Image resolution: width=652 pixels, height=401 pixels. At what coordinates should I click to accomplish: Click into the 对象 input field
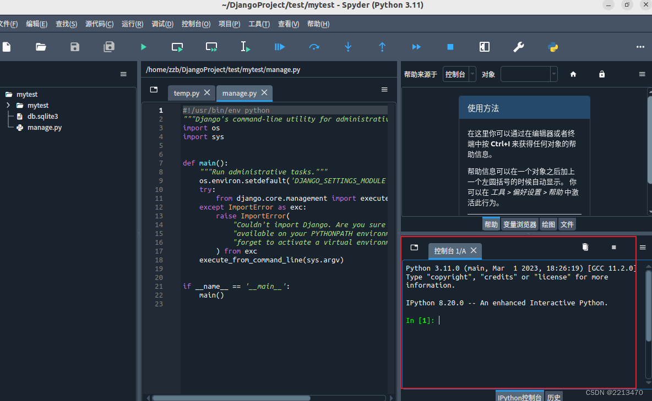(x=525, y=74)
